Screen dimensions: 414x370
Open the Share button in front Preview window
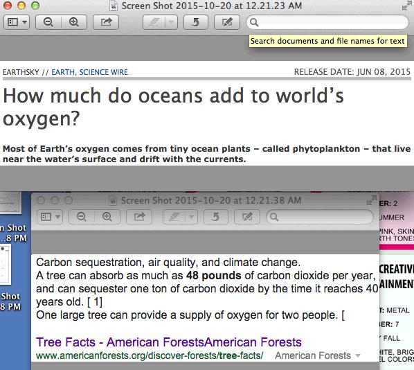(x=106, y=22)
